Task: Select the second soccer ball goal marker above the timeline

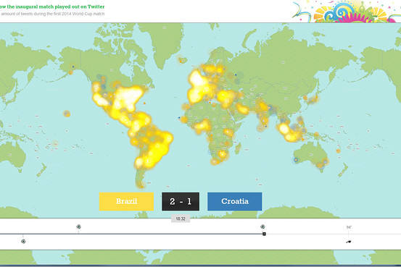Action: click(79, 226)
